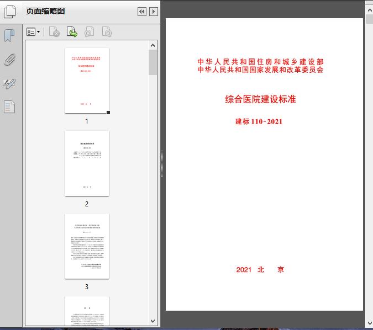The height and width of the screenshot is (330, 373).
Task: Rotate pages clockwise icon
Action: [107, 32]
